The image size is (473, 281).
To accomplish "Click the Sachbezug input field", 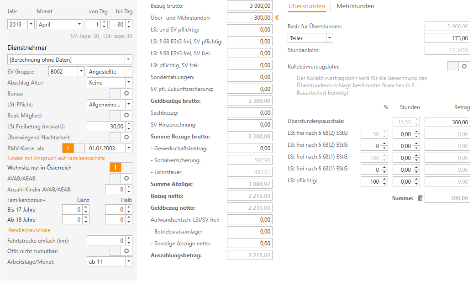I will click(249, 112).
